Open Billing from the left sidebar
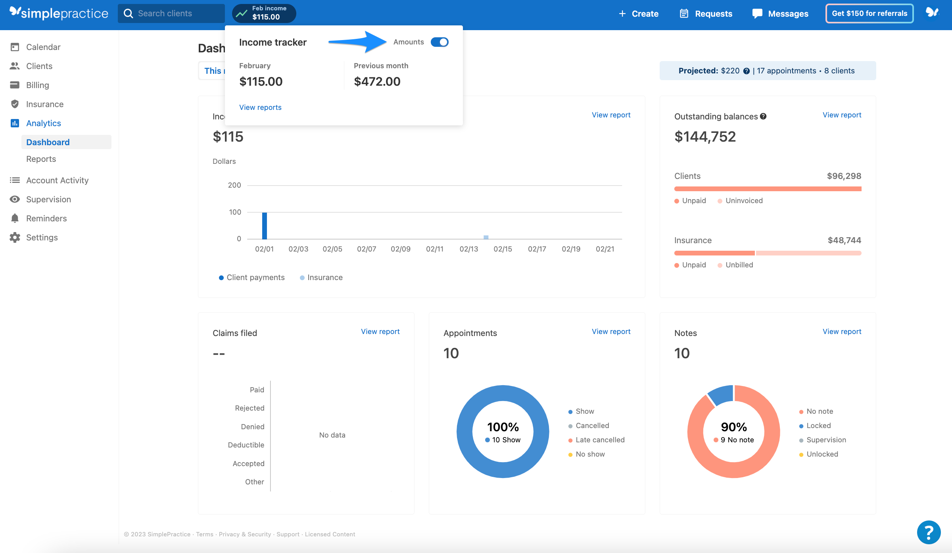Viewport: 952px width, 553px height. pyautogui.click(x=38, y=85)
